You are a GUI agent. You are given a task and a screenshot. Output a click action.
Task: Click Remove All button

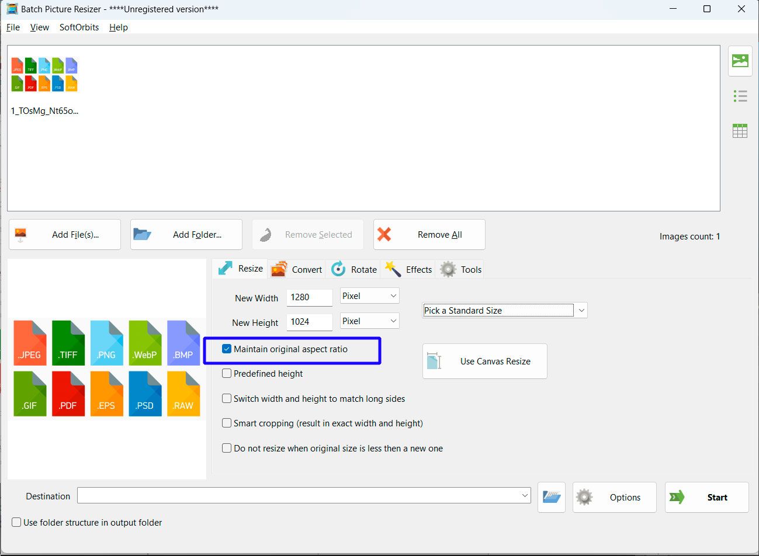point(429,235)
